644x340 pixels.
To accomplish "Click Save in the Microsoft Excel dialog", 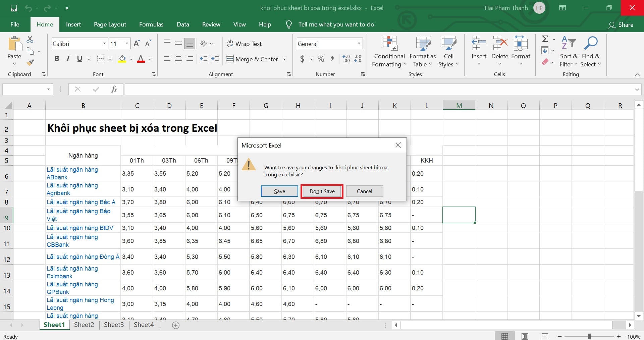I will pyautogui.click(x=279, y=191).
